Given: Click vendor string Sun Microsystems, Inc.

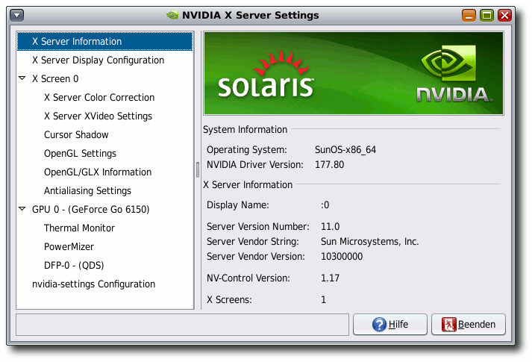Looking at the screenshot, I should [370, 241].
